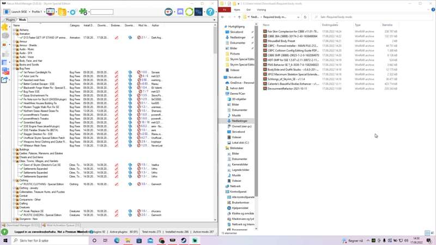Expand the Armour - Shields category
Viewport: 436px width, 245px height.
(14, 46)
